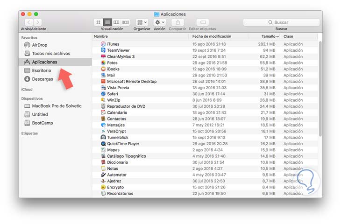Select the Safari app icon
This screenshot has height=224, width=341.
coord(103,94)
